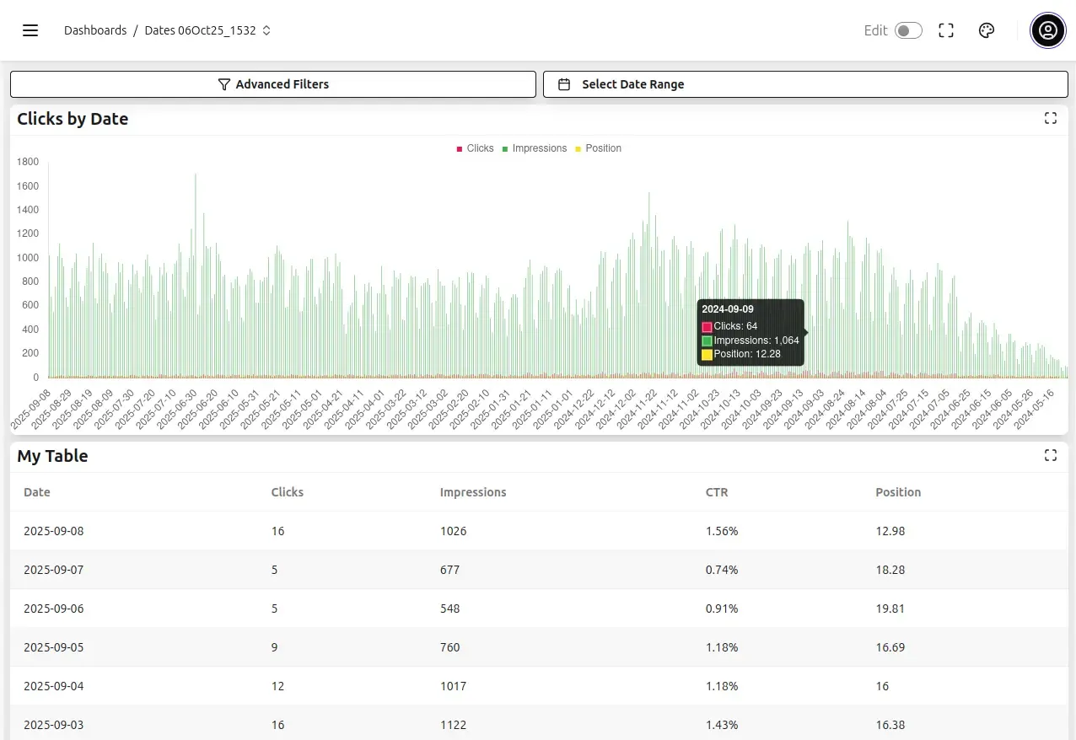
Task: Sort table by Impressions column header
Action: click(473, 492)
